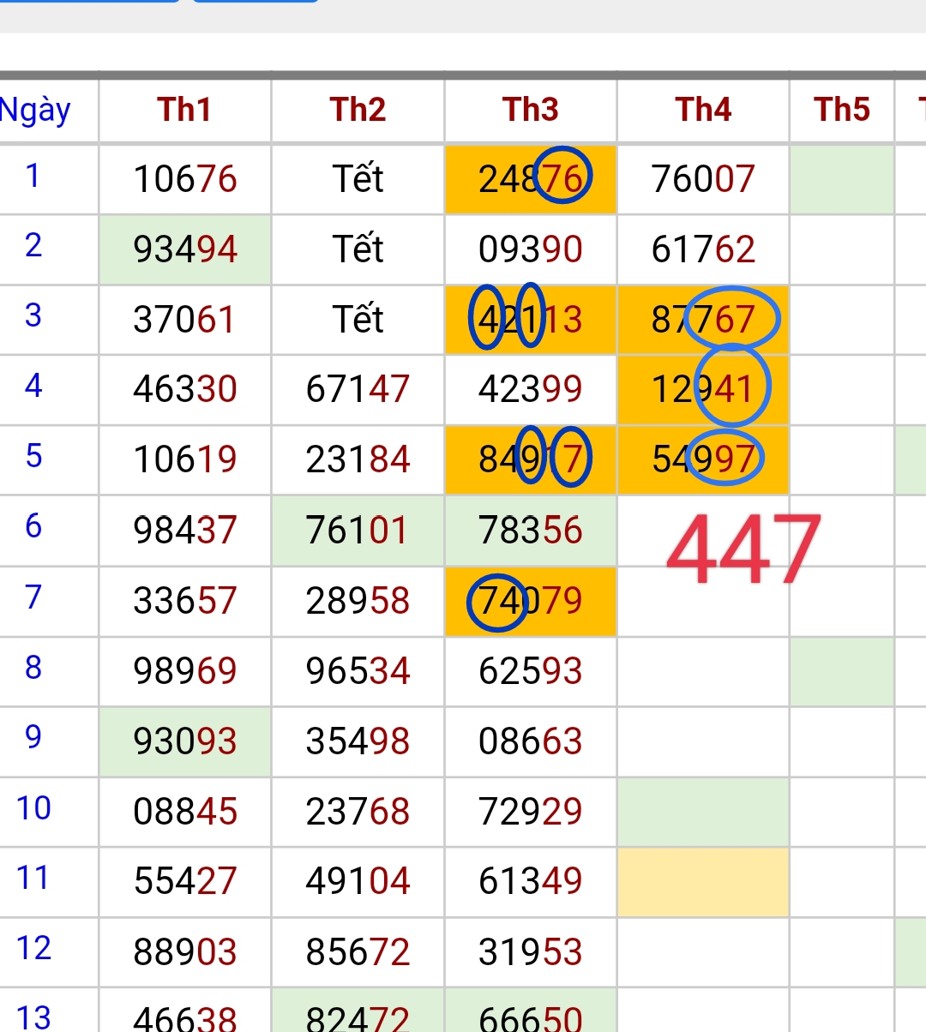This screenshot has height=1032, width=926.
Task: Select the number 61762
Action: (x=703, y=249)
